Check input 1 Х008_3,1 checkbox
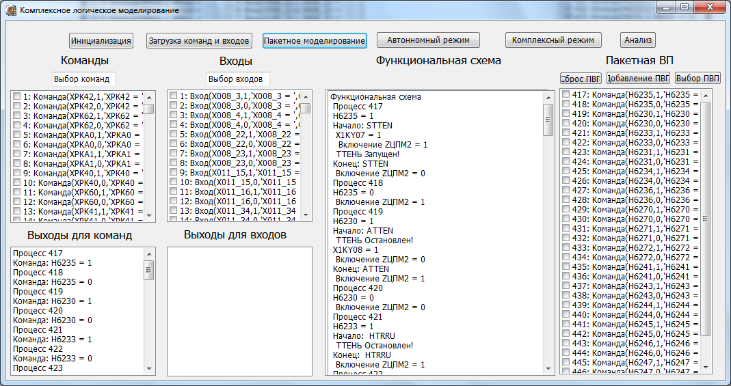Viewport: 731px width, 386px height. tap(174, 96)
